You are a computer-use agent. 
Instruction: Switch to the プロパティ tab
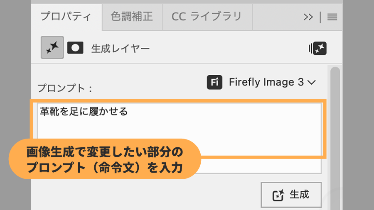click(66, 17)
